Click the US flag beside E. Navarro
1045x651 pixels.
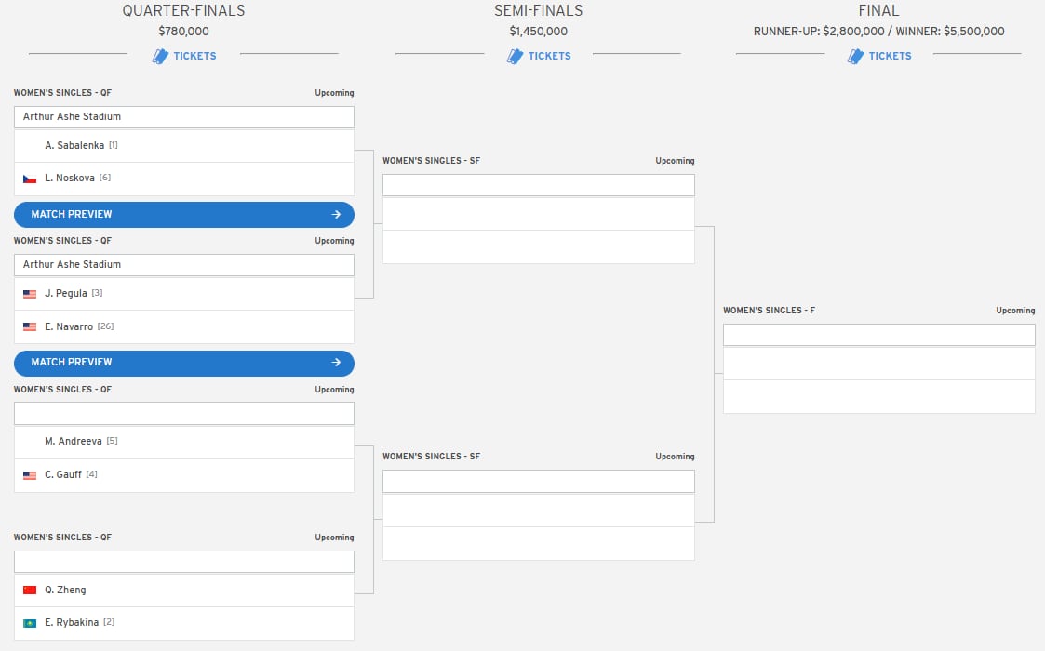[x=30, y=327]
